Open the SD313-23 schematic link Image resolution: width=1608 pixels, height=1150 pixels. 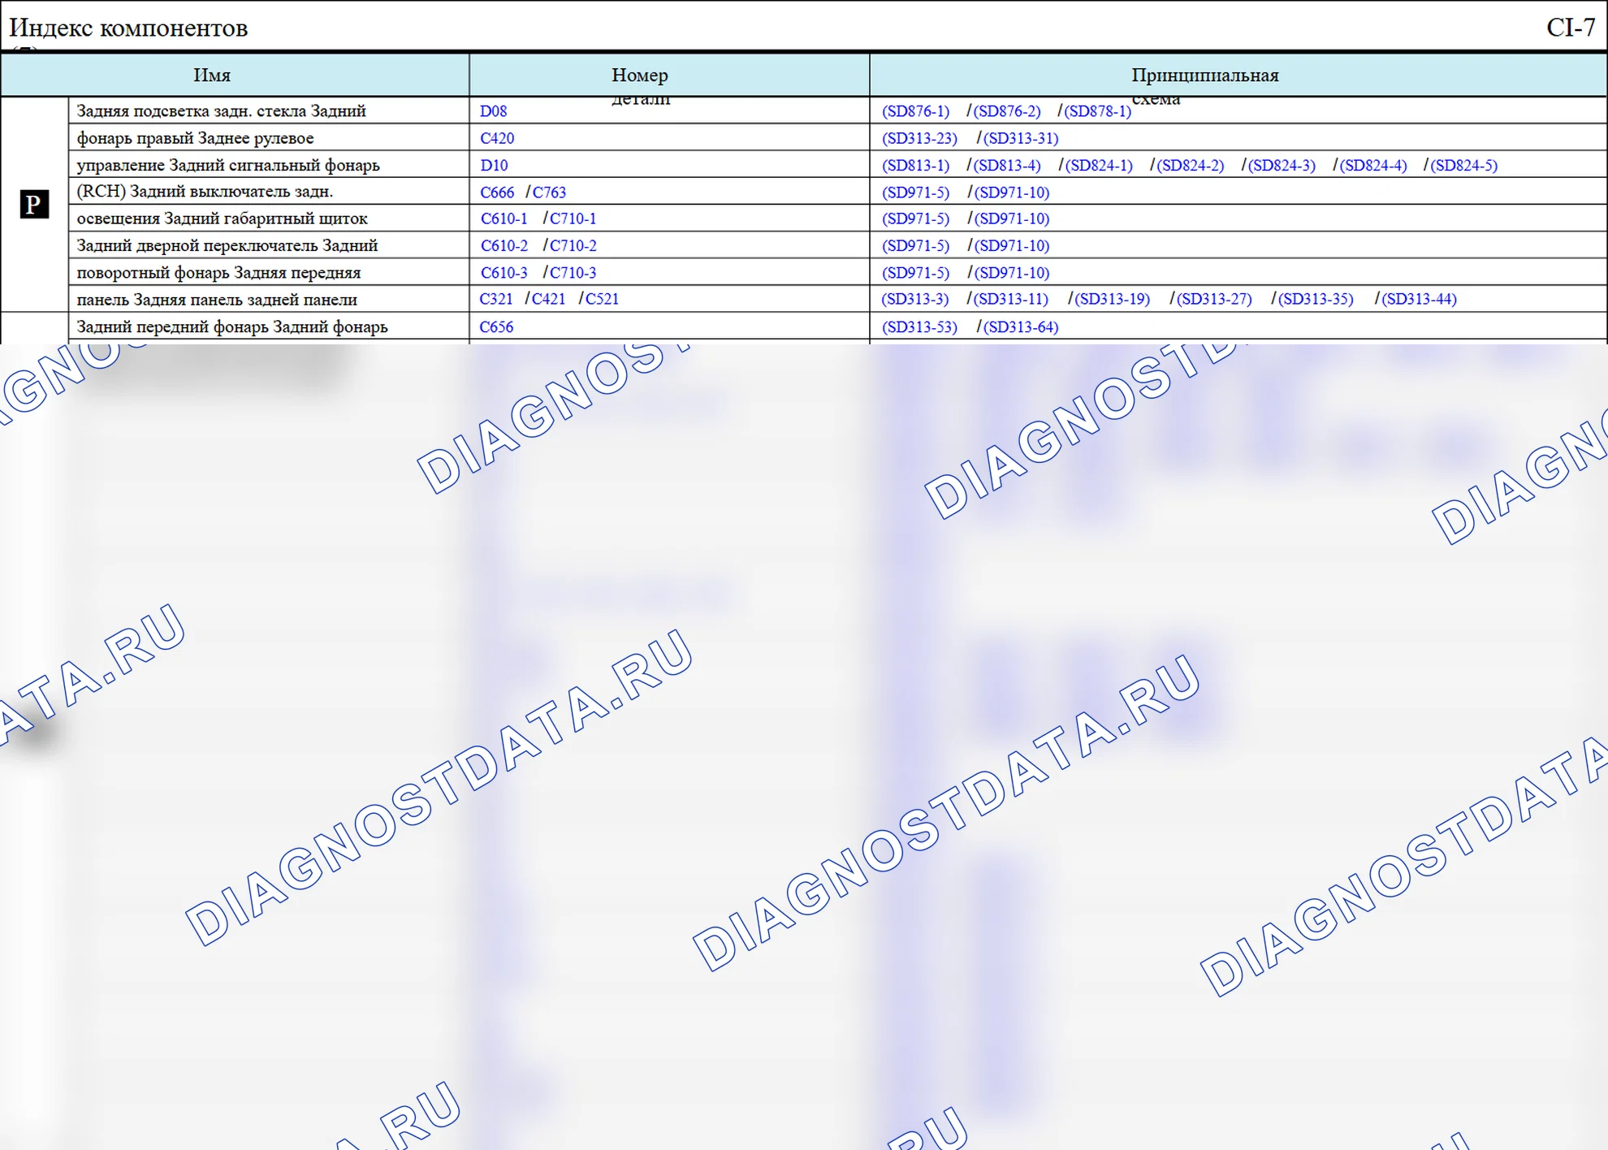[x=919, y=138]
